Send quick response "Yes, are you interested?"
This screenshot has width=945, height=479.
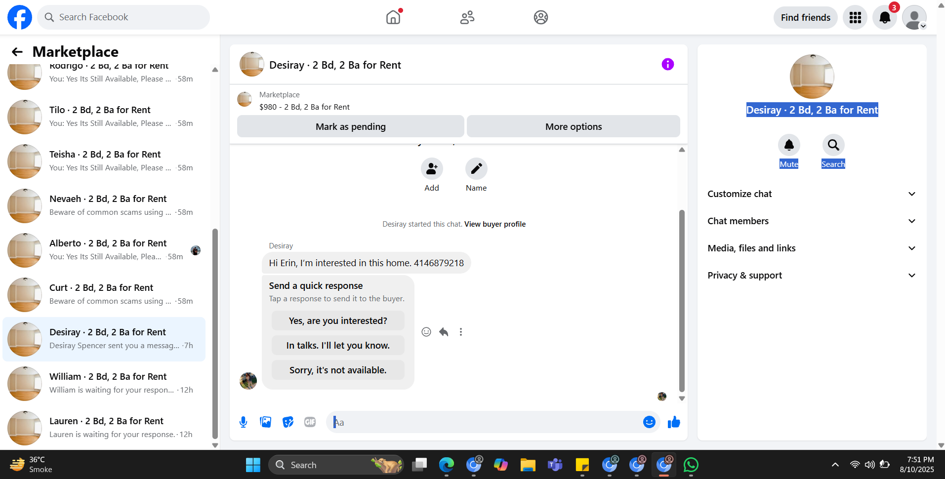click(338, 320)
